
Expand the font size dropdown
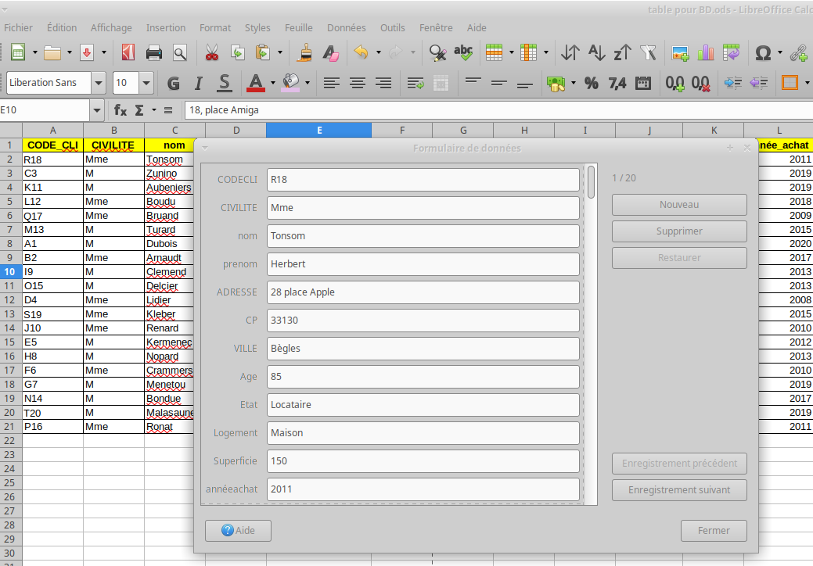point(146,83)
